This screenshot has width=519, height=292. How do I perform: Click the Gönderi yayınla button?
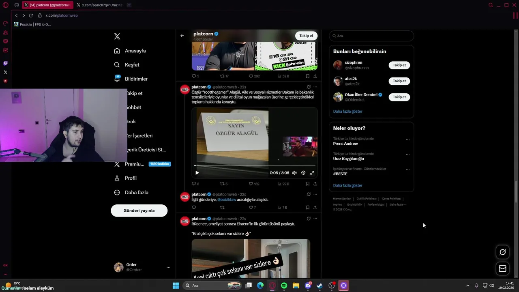point(139,210)
